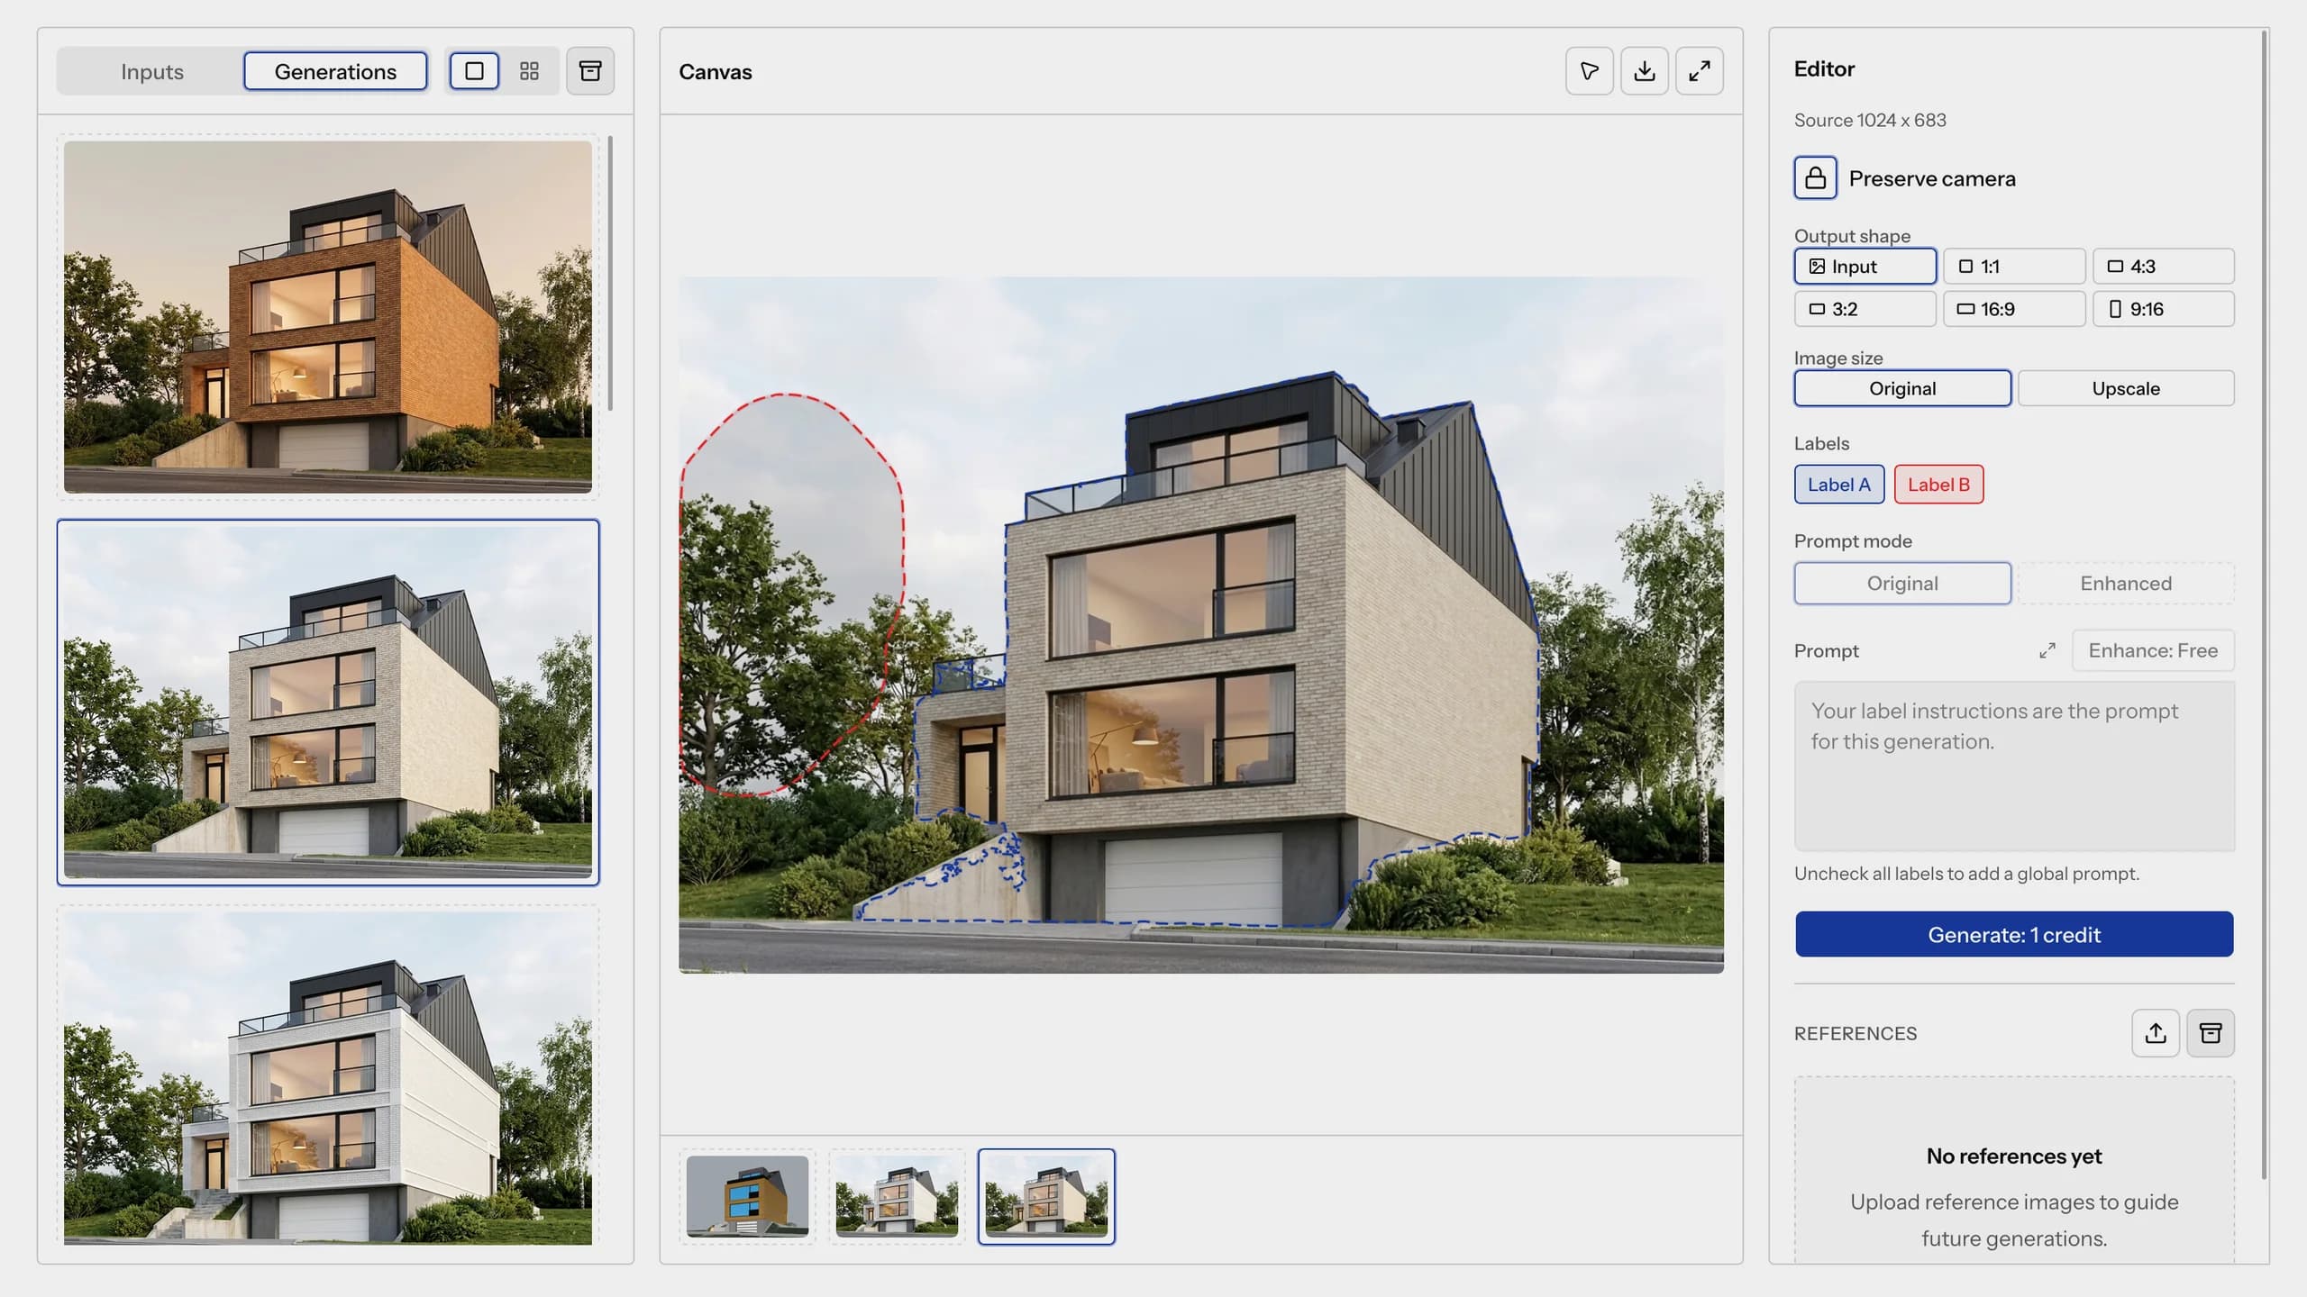Viewport: 2307px width, 1297px height.
Task: Open archive icon beside view toggles
Action: click(590, 71)
